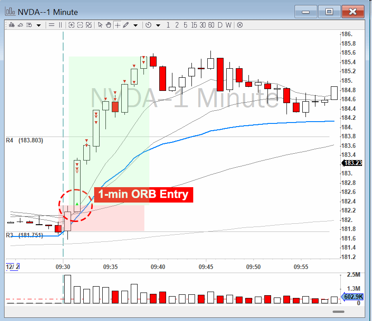Click the zoom out minus box icon
Screen dimensions: 372x321
(x=80, y=25)
